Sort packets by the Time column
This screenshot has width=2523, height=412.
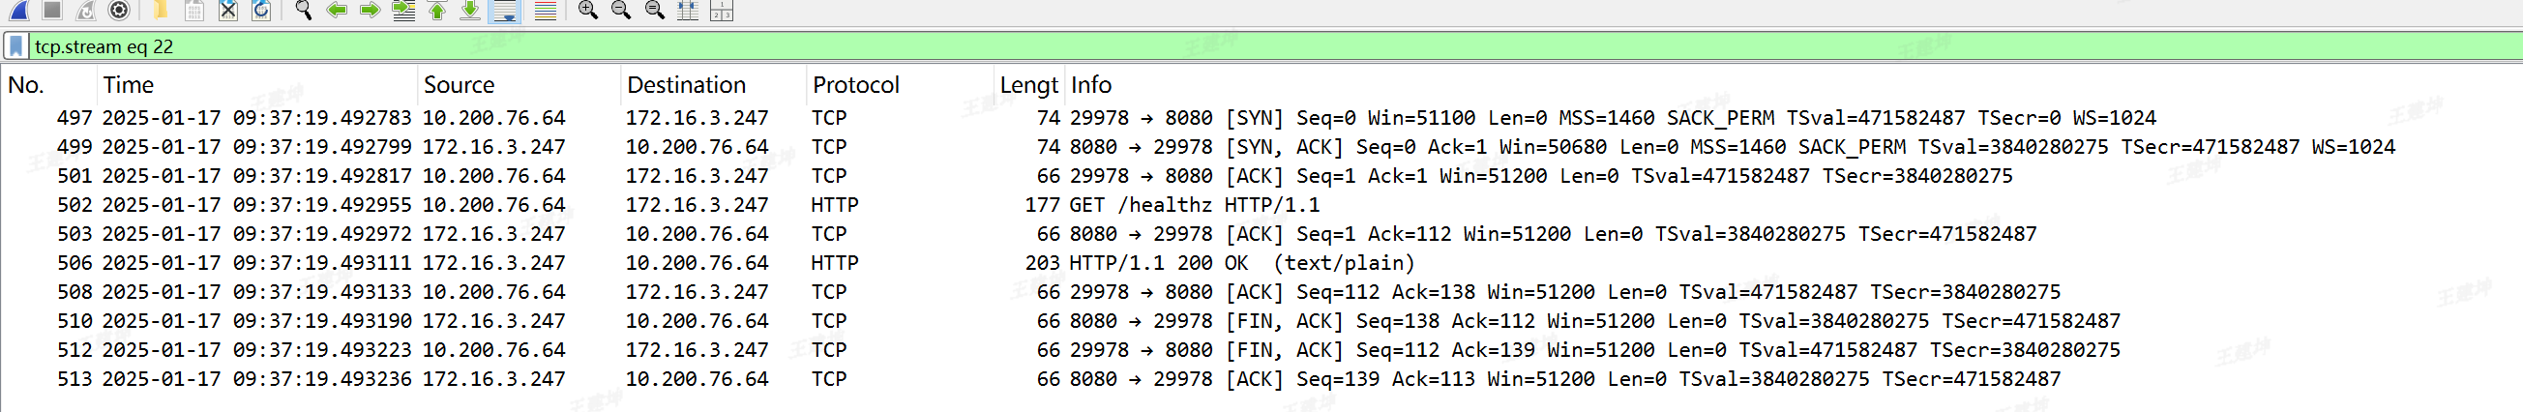click(129, 85)
